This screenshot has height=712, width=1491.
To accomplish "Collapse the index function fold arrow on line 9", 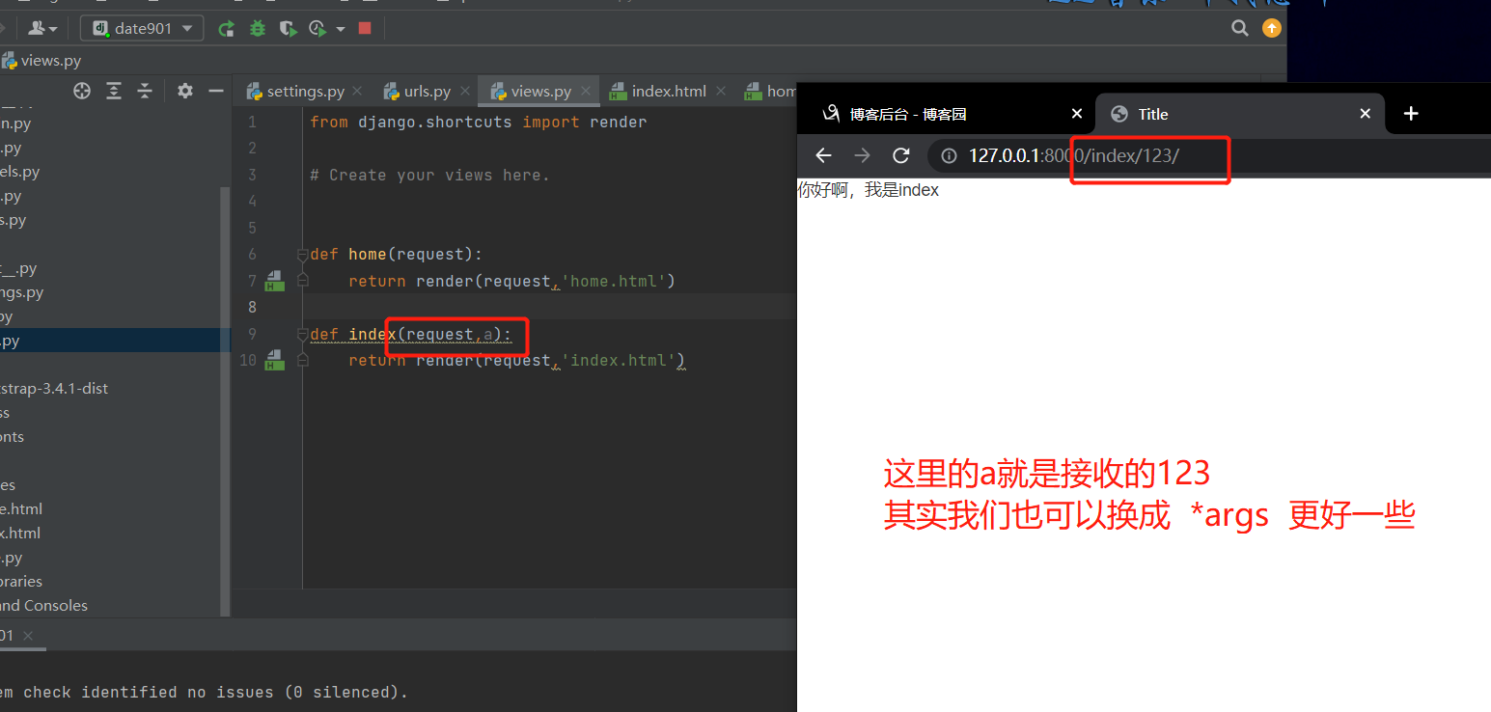I will [303, 334].
